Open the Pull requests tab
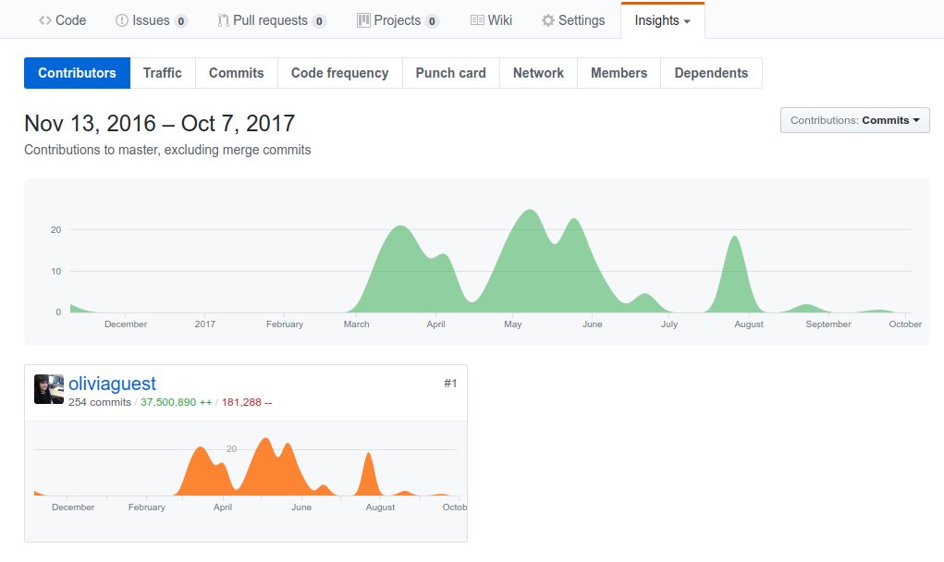The height and width of the screenshot is (562, 944). coord(272,20)
